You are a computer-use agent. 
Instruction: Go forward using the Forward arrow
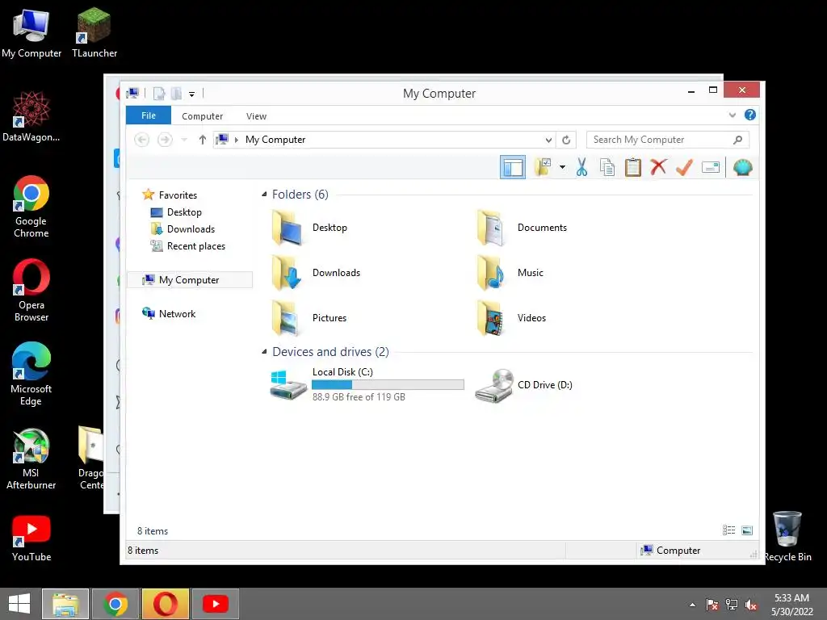(165, 140)
